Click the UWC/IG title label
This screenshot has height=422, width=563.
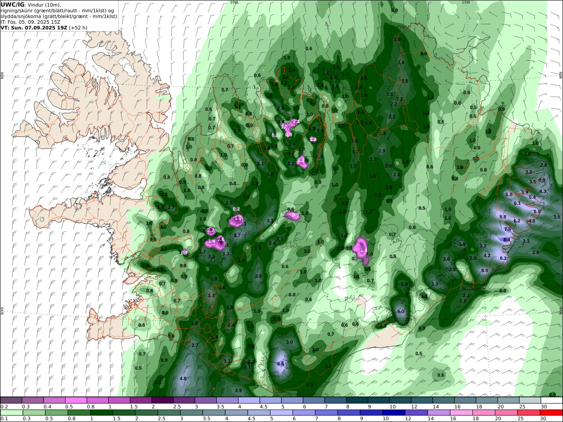[x=13, y=4]
